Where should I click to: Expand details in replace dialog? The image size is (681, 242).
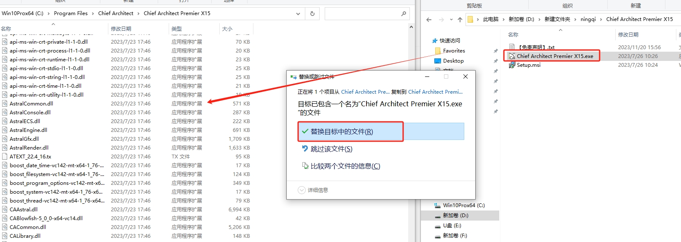click(x=313, y=190)
